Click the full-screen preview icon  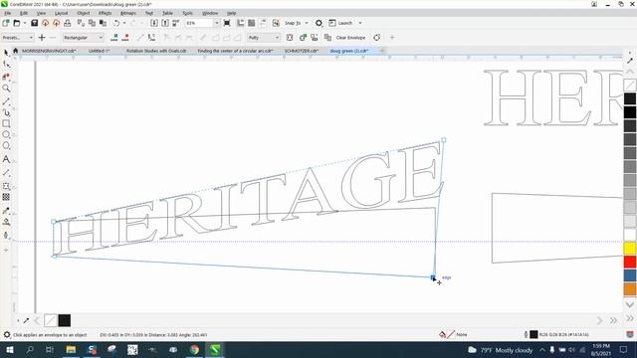click(x=227, y=23)
